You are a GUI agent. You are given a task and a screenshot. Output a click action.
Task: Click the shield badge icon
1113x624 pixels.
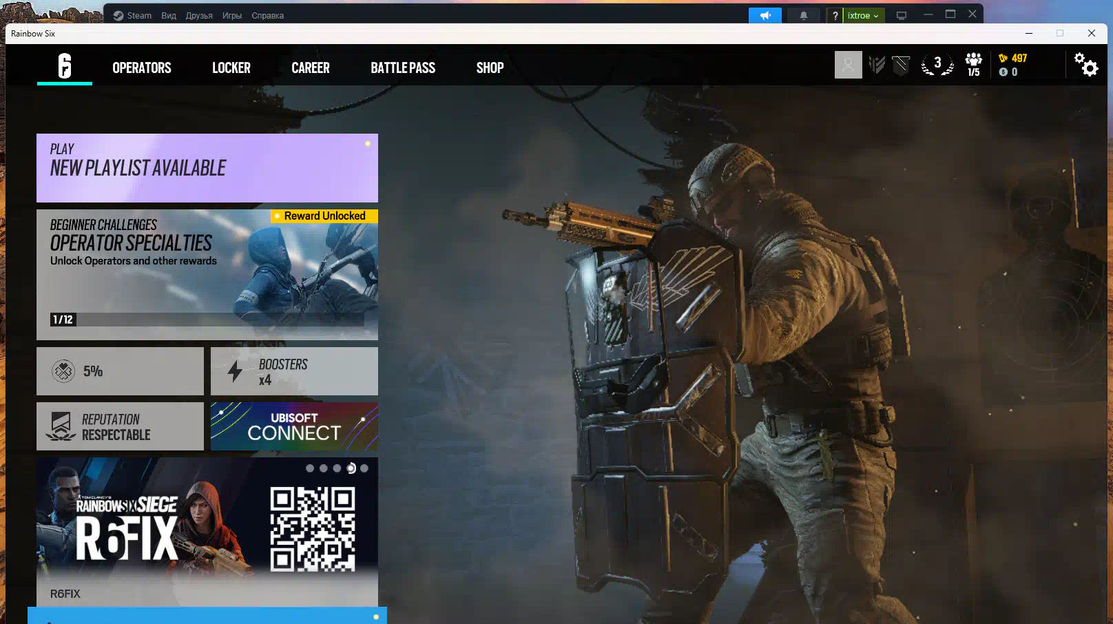901,65
